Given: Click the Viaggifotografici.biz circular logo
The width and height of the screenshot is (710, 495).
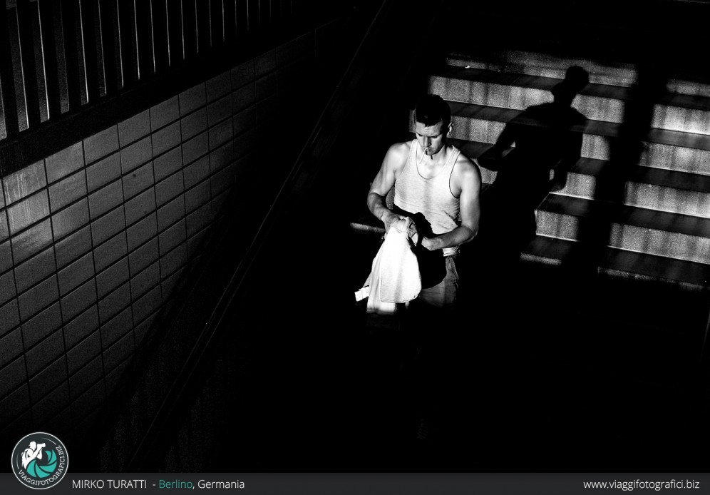Looking at the screenshot, I should 40,460.
